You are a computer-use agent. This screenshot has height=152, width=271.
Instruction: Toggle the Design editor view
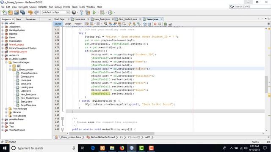click(x=68, y=24)
